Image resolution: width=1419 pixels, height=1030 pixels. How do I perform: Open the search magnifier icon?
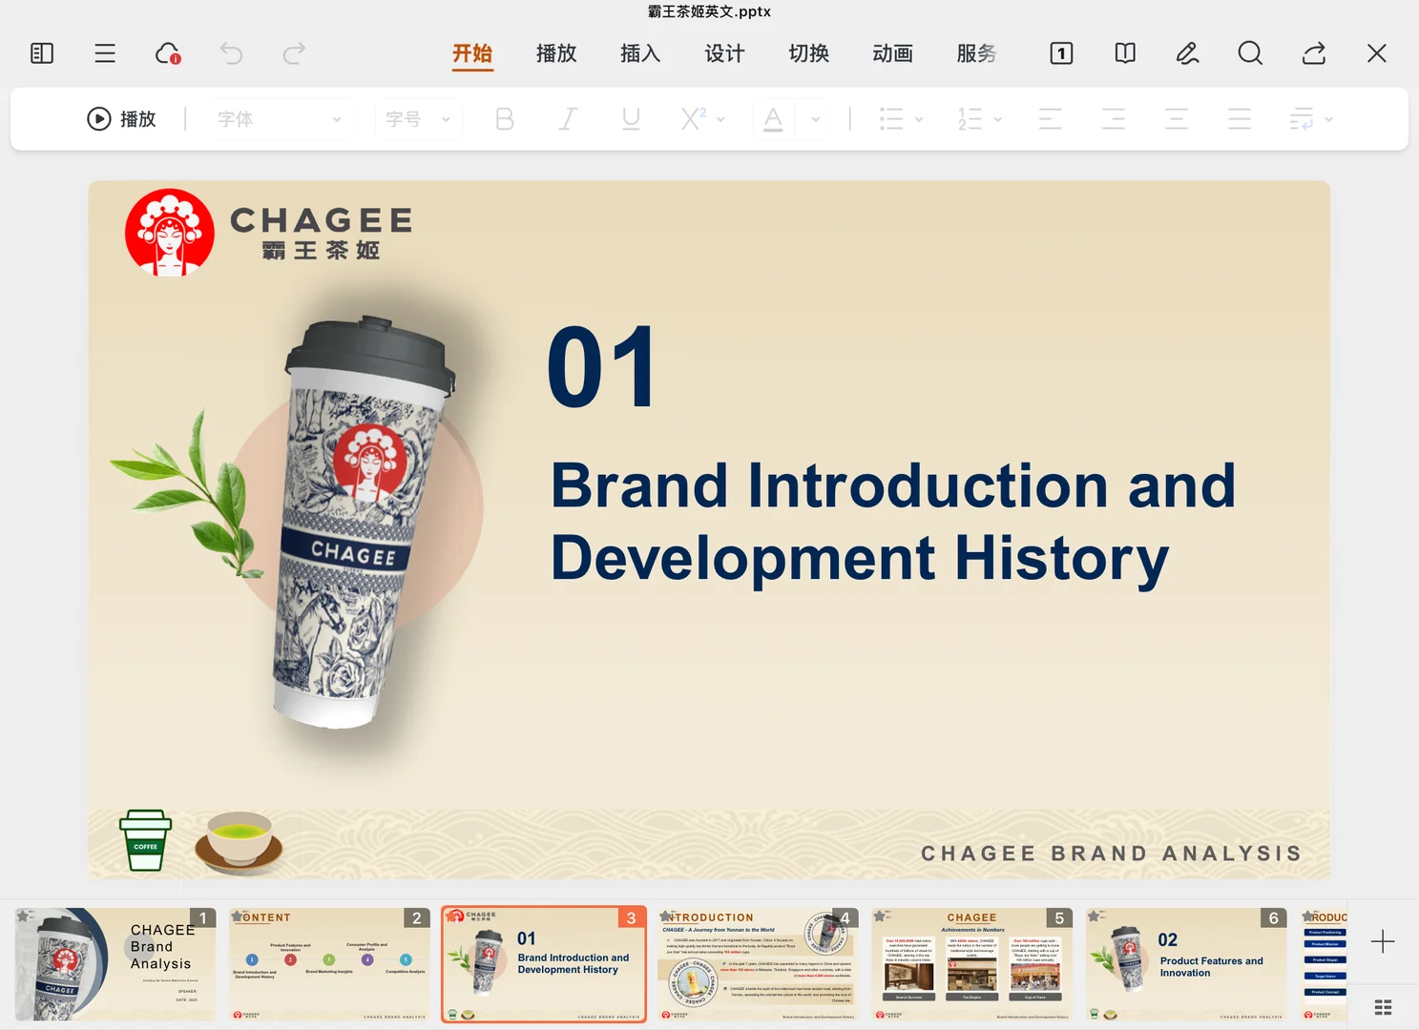1250,53
